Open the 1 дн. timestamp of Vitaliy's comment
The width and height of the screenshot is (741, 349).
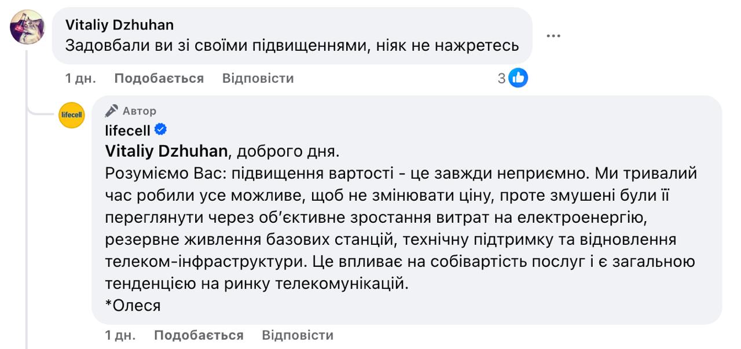click(80, 78)
